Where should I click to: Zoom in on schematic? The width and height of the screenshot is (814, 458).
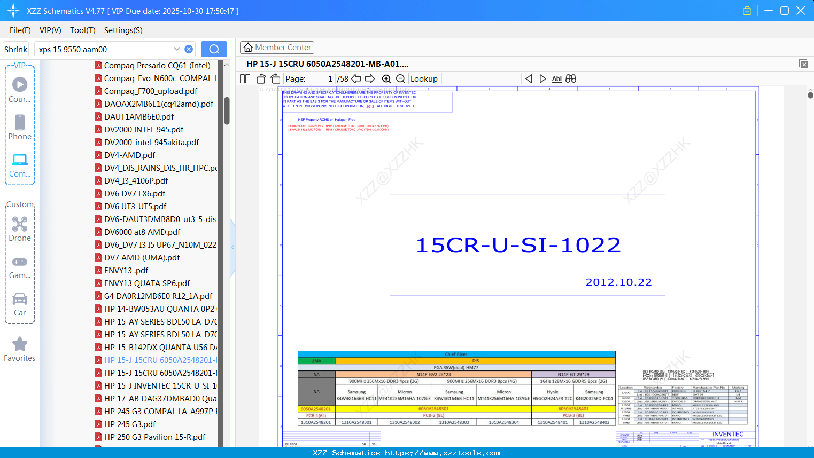coord(386,78)
